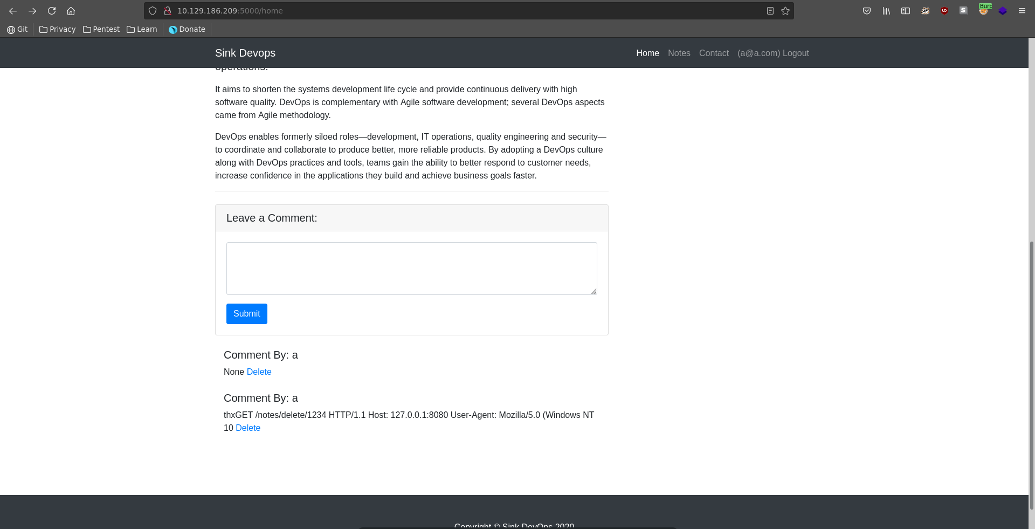
Task: Focus the Leave a Comment text area
Action: pos(411,268)
